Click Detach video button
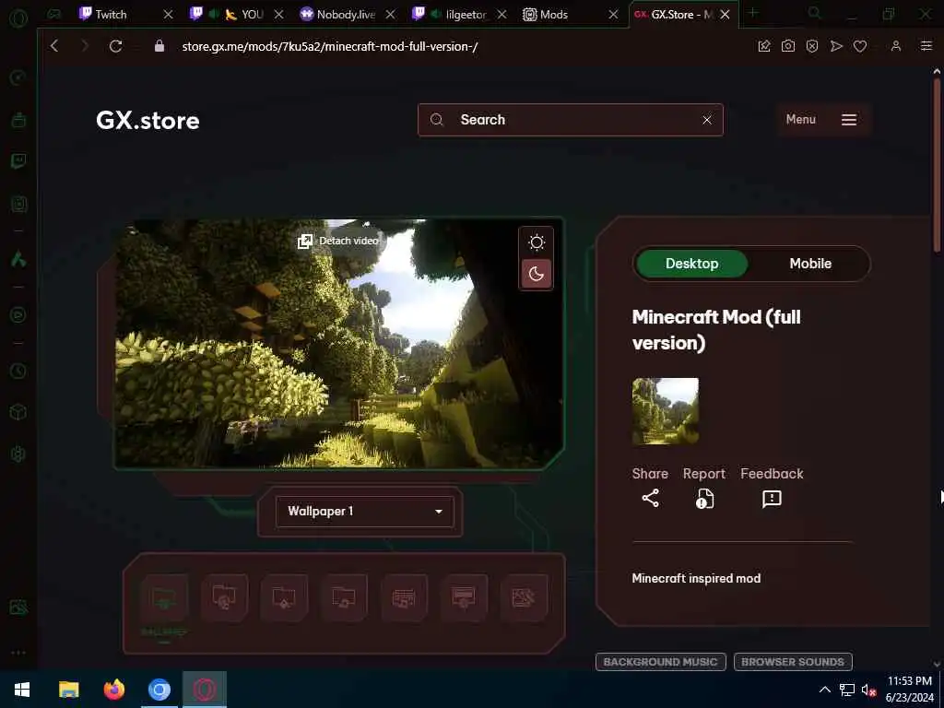 [338, 241]
